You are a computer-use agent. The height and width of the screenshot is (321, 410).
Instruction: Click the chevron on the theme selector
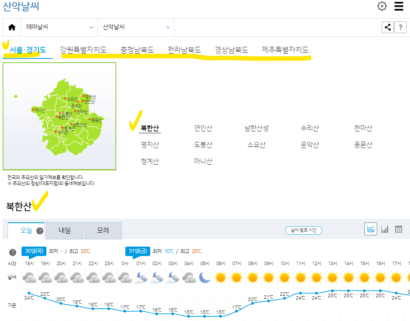(91, 27)
